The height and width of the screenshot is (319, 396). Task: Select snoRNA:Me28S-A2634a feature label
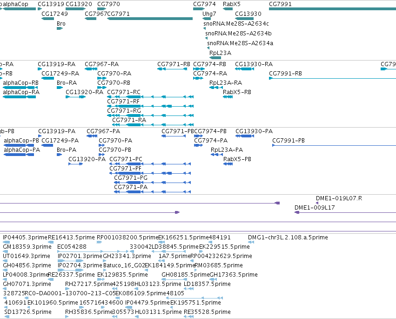pos(240,43)
